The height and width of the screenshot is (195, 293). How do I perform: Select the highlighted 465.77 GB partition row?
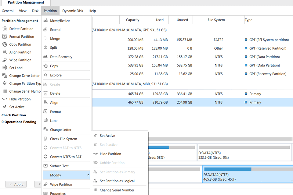tap(183, 102)
